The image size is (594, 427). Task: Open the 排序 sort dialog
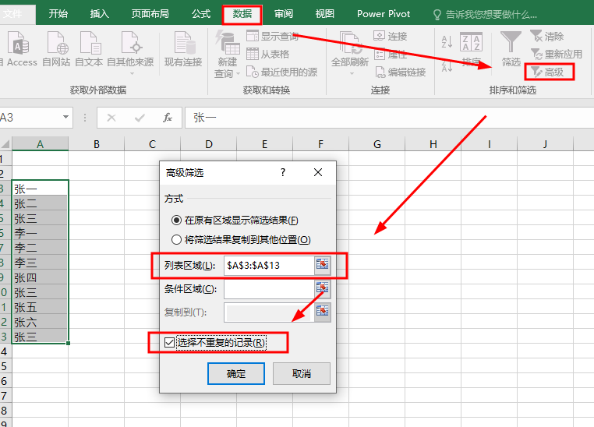472,49
